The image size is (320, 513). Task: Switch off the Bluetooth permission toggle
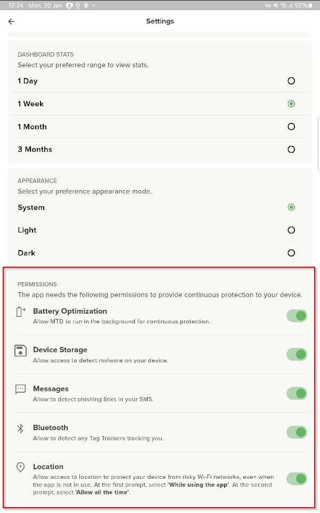(297, 432)
